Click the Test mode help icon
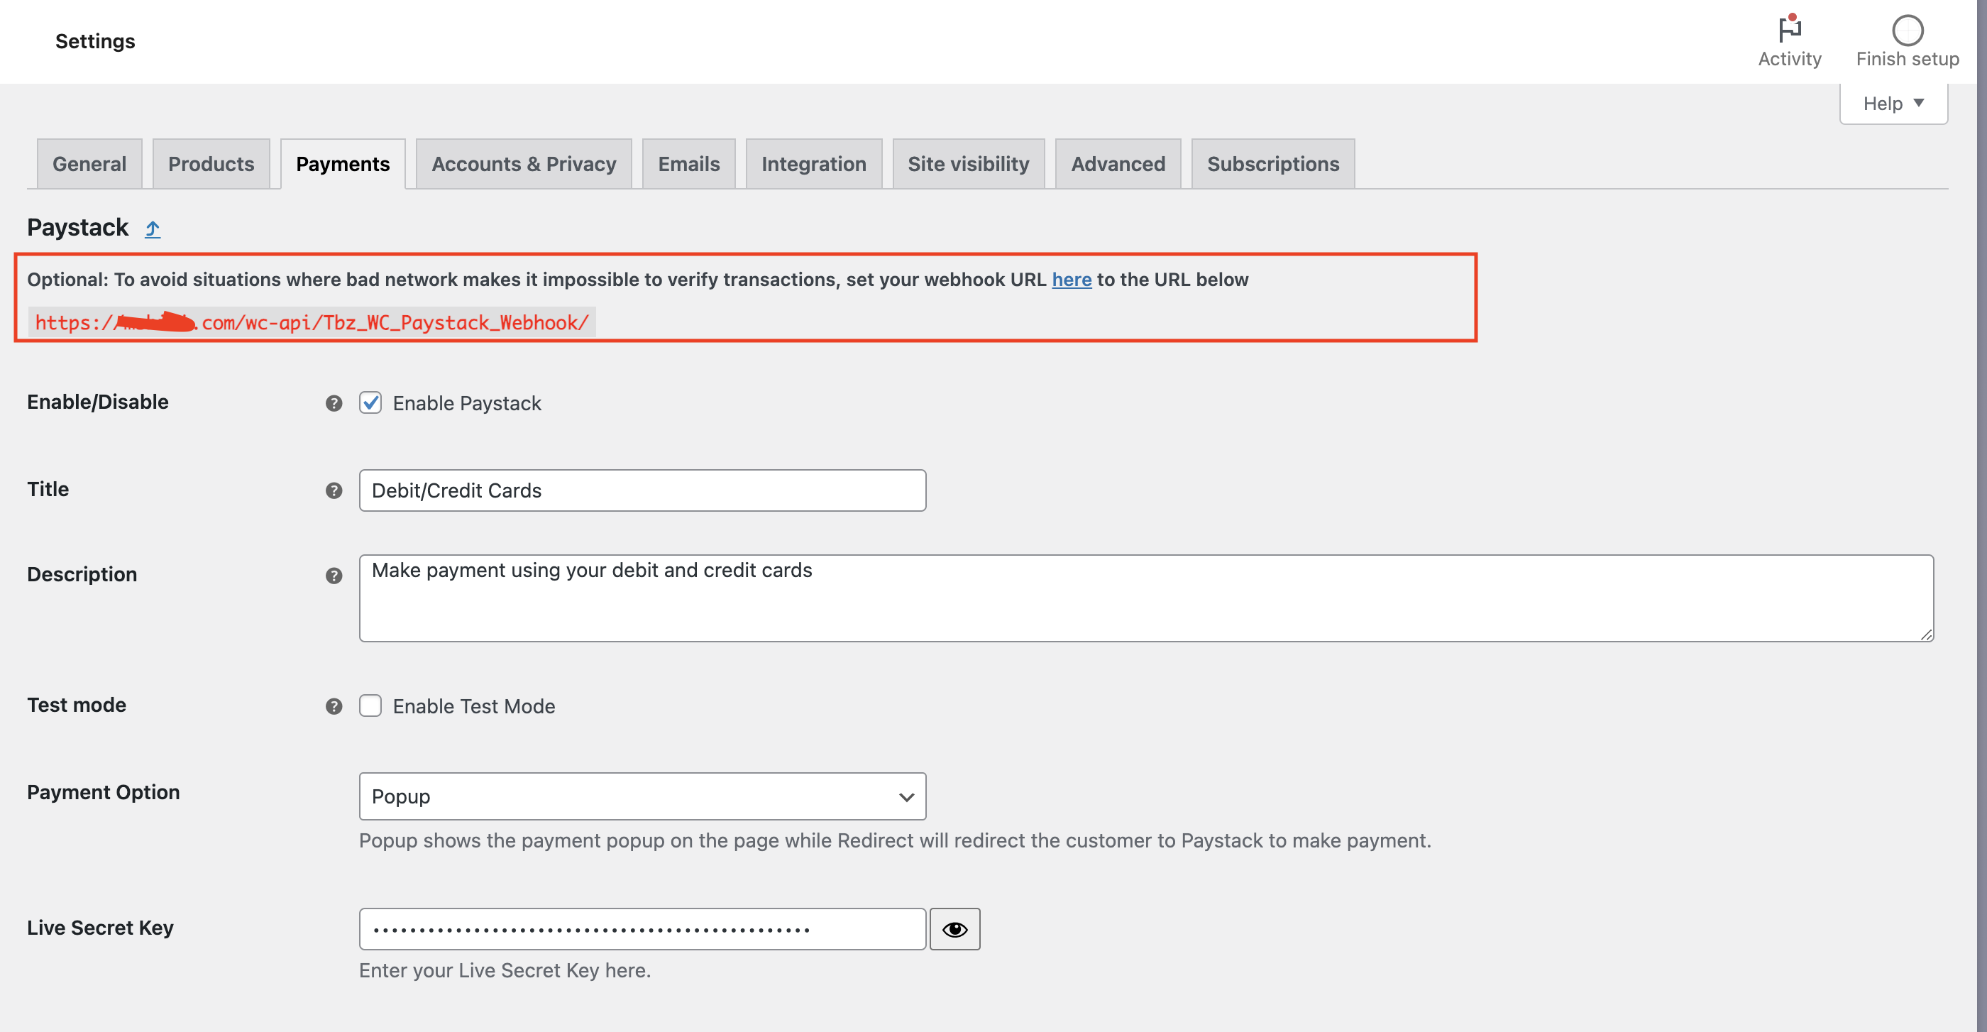This screenshot has height=1032, width=1987. 334,706
